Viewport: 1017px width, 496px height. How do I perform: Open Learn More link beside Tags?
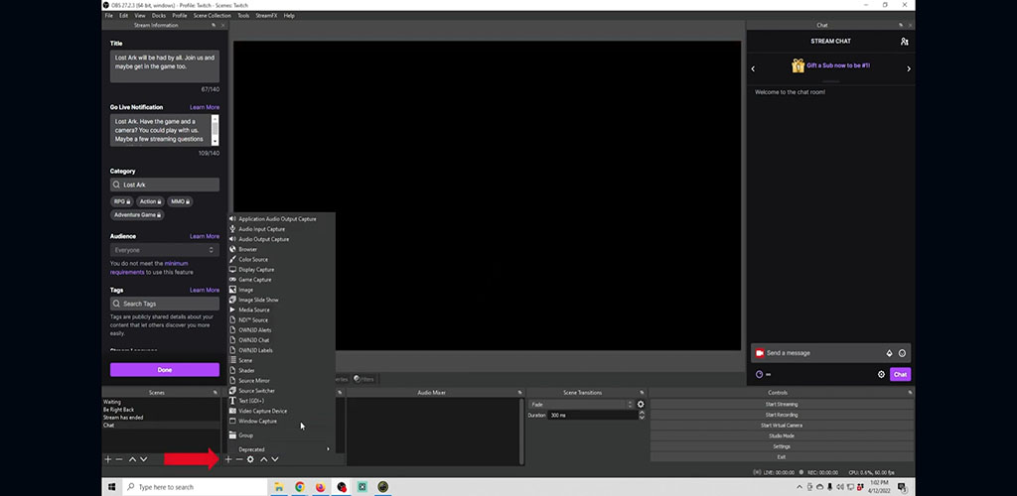tap(205, 290)
